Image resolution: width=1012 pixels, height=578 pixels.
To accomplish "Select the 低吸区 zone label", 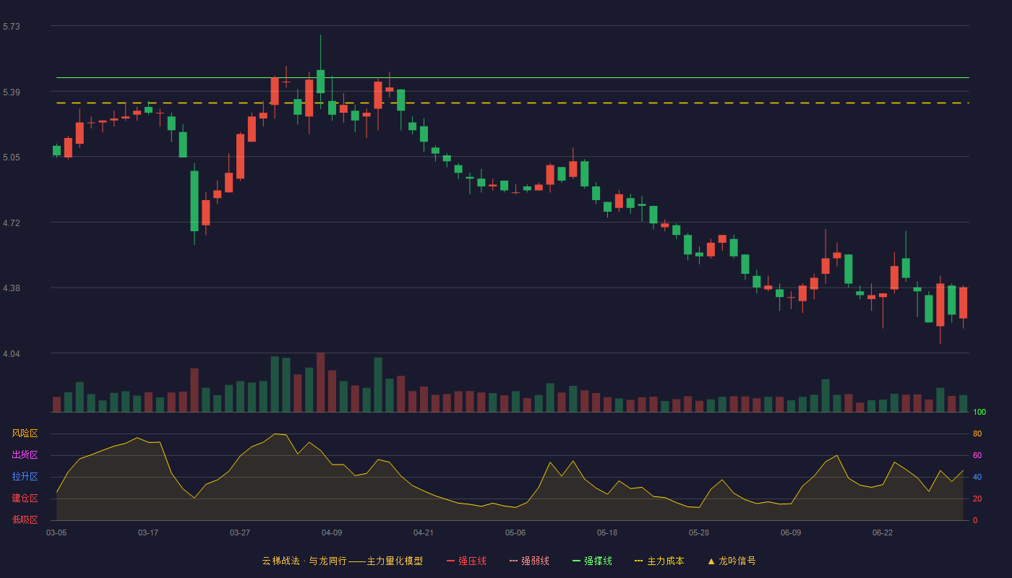I will [x=25, y=520].
